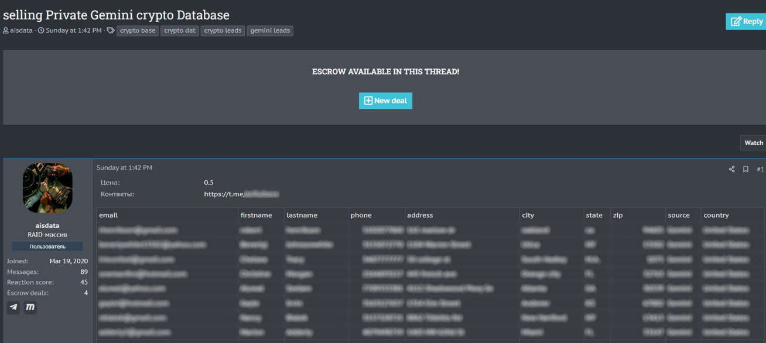Open the New deal escrow button

pyautogui.click(x=385, y=101)
